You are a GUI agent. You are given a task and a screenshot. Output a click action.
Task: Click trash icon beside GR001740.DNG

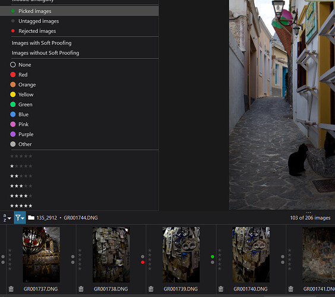(x=221, y=289)
